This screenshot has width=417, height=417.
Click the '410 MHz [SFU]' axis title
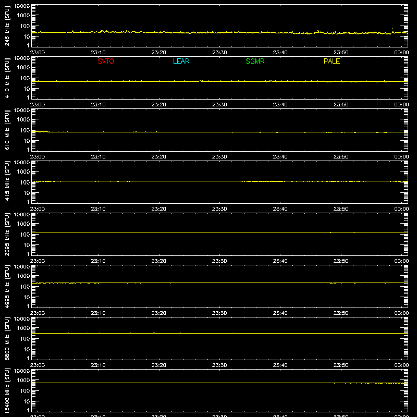point(7,78)
